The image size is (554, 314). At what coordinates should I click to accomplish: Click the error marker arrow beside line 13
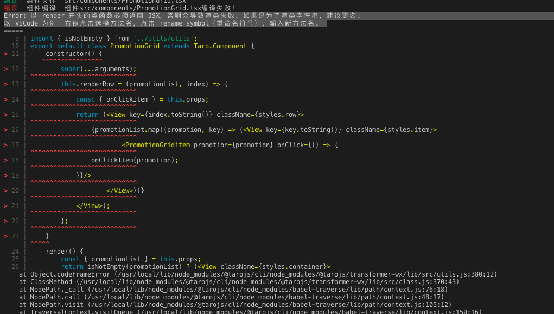pyautogui.click(x=5, y=84)
